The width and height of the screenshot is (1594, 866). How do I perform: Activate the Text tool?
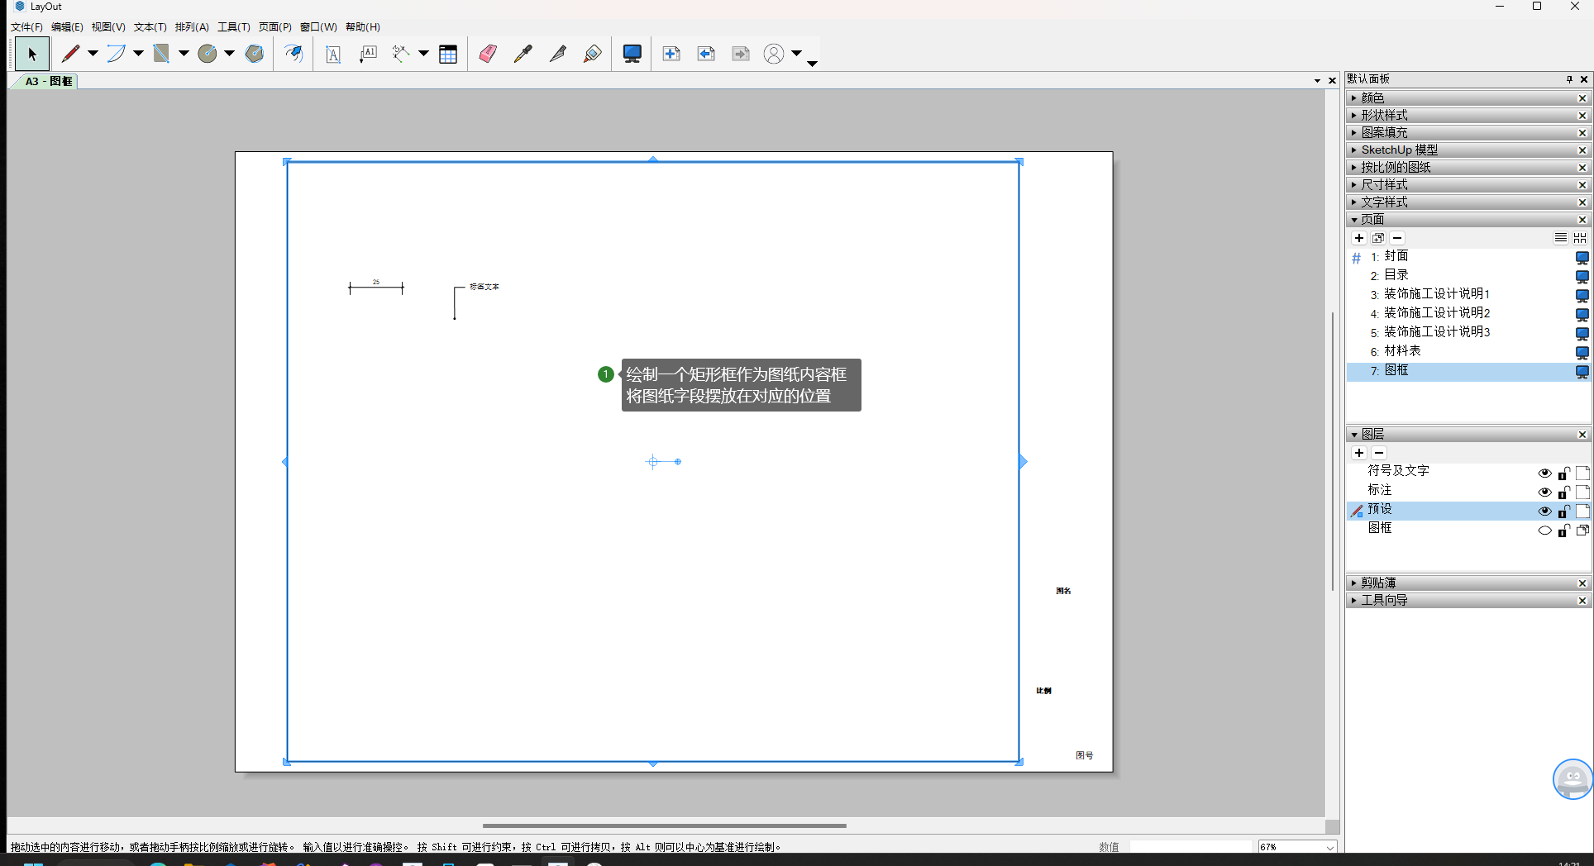332,55
